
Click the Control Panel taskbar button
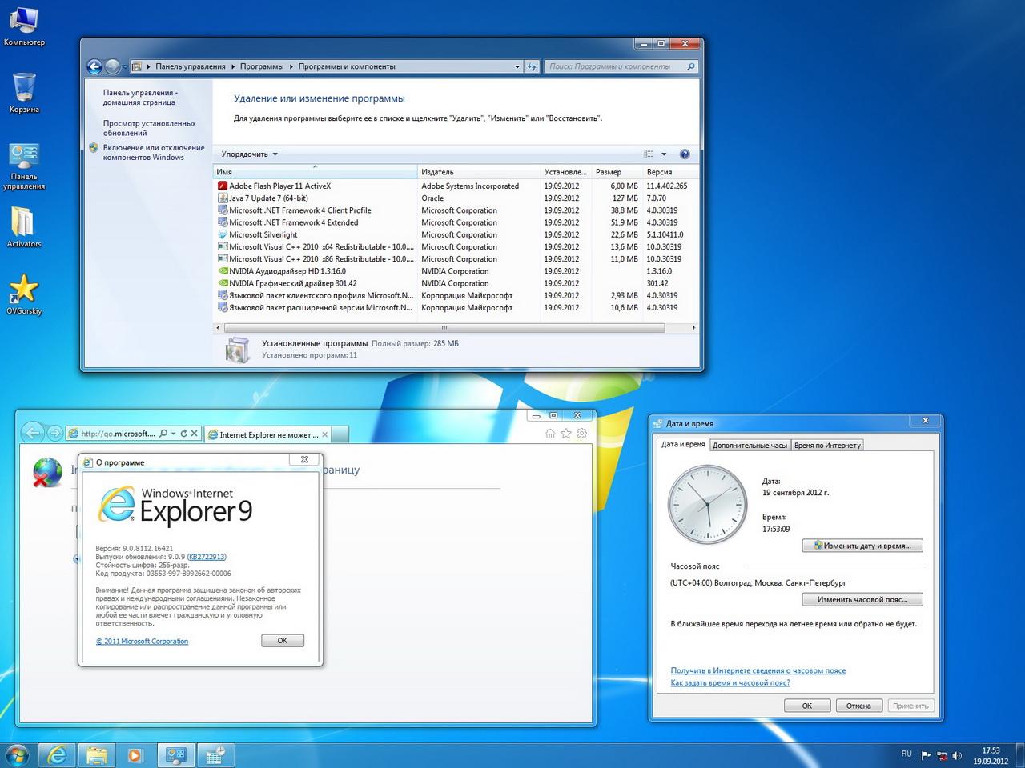[175, 754]
